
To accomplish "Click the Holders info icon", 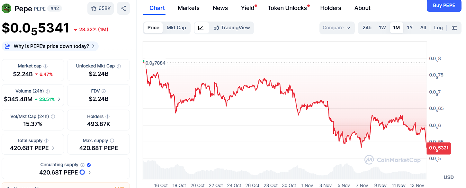I will pos(108,117).
